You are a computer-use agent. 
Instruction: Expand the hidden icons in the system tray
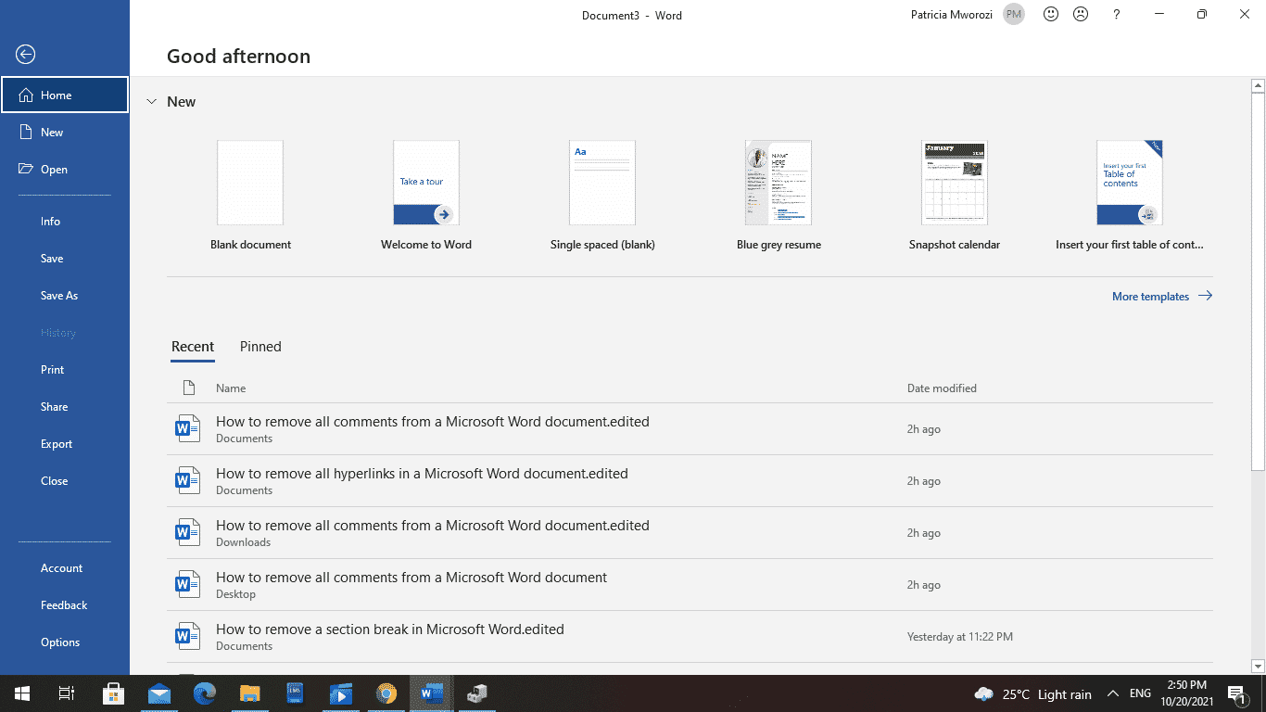coord(1115,693)
